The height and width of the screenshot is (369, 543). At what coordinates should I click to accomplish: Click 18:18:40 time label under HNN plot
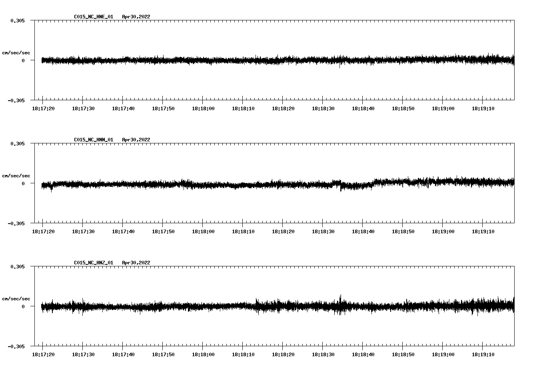[363, 232]
